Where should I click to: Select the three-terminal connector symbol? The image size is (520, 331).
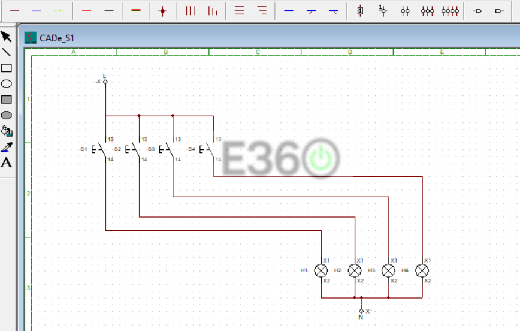click(x=428, y=11)
